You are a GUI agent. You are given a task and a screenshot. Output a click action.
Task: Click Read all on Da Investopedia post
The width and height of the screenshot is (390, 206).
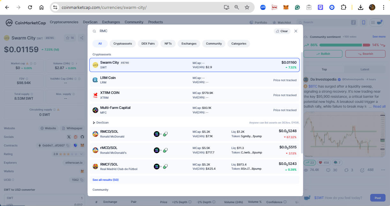tap(379, 106)
